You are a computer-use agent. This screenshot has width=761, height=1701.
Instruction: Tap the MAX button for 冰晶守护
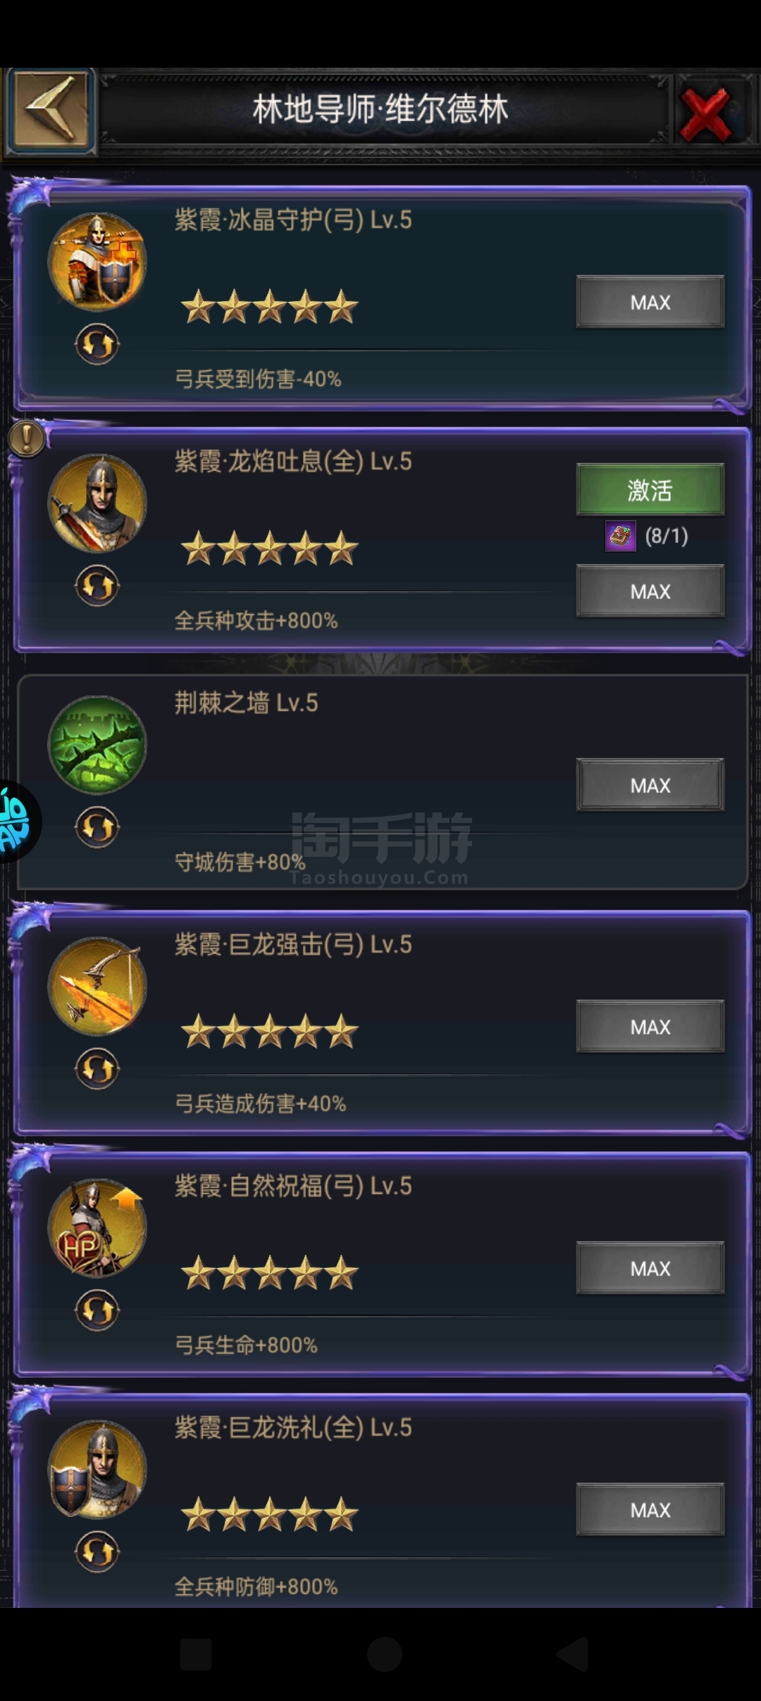coord(650,302)
